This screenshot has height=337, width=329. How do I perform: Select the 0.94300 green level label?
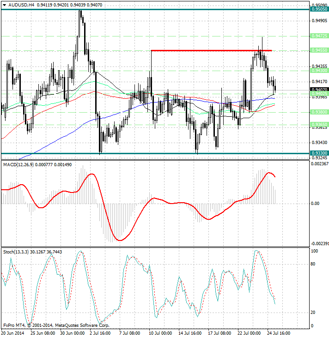(x=320, y=70)
